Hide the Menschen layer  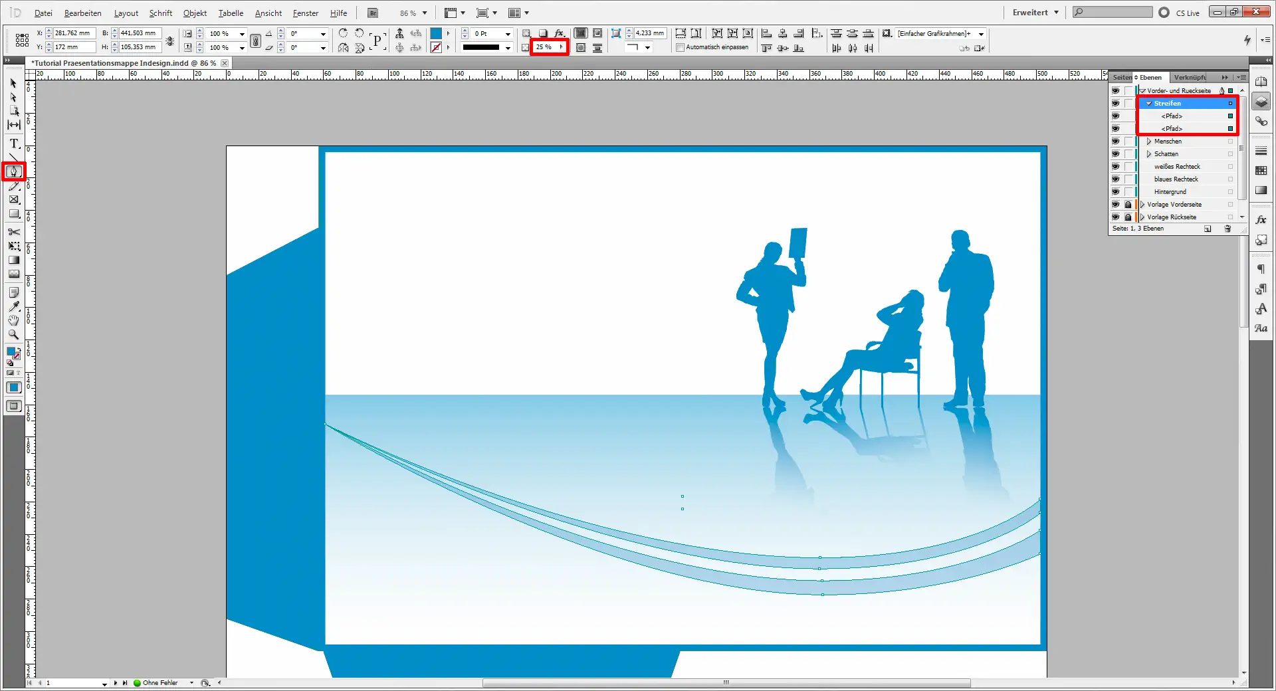1116,141
